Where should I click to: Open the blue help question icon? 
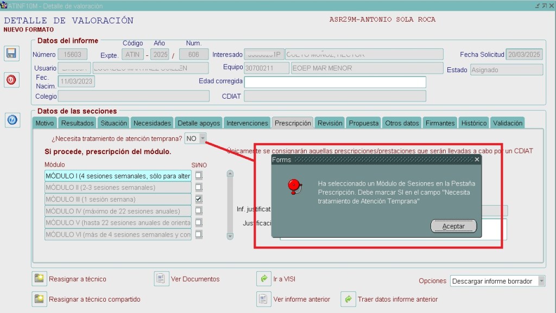coord(11,120)
